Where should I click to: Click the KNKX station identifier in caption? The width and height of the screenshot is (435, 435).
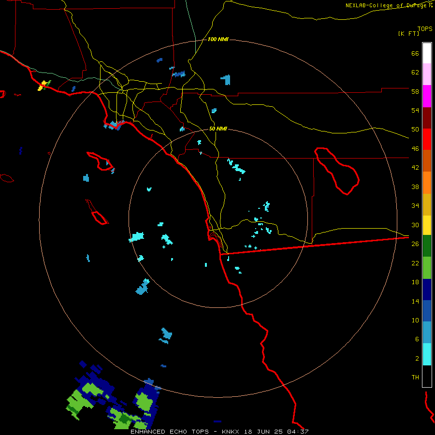[230, 432]
